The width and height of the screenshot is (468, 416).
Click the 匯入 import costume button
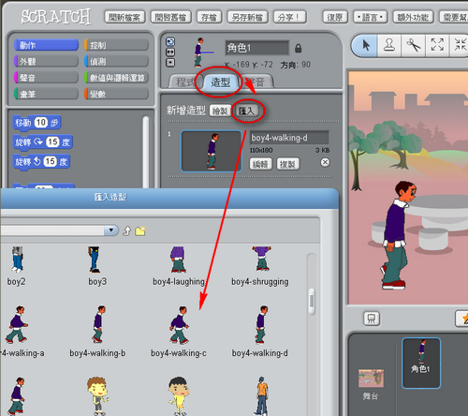point(246,111)
